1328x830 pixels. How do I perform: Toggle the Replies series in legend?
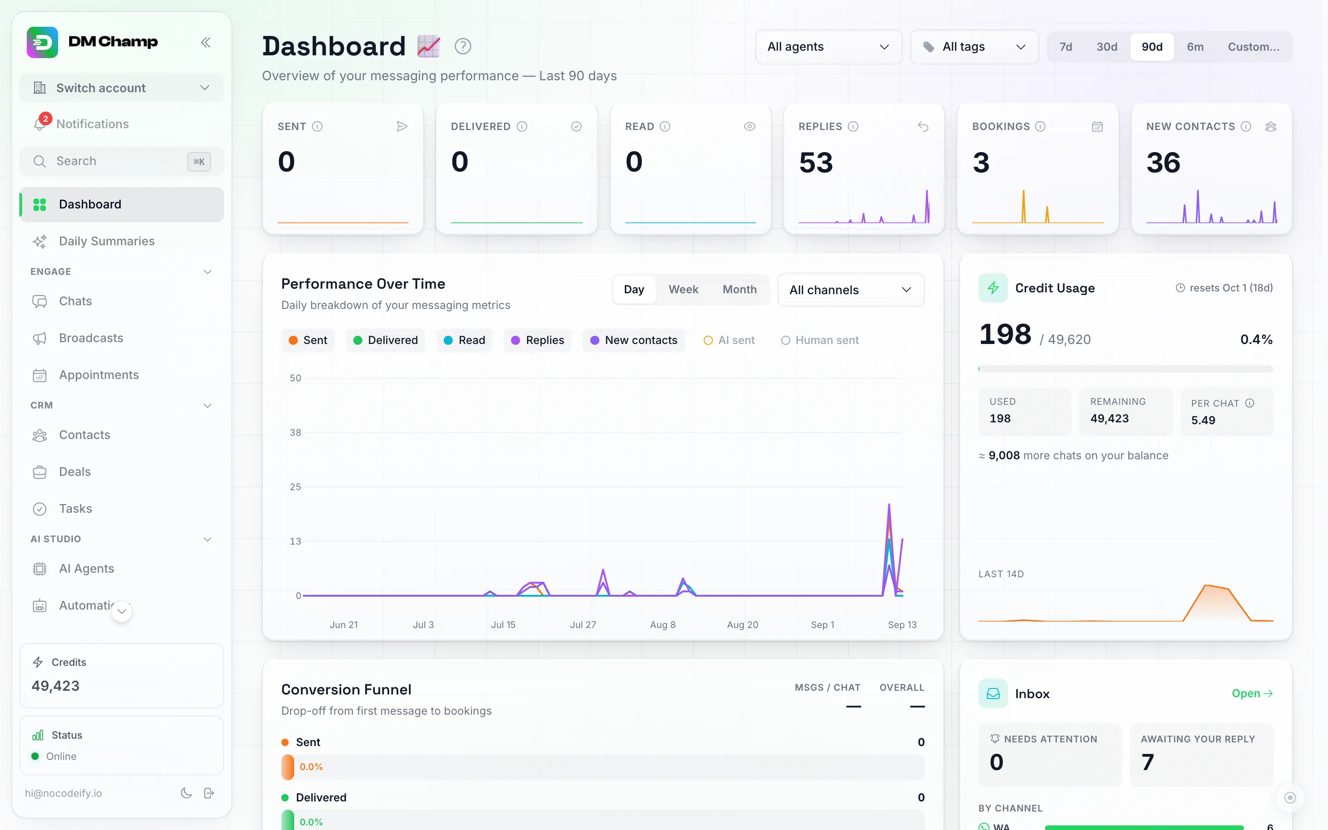coord(537,340)
